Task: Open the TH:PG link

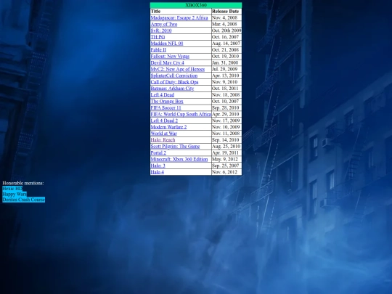Action: pos(158,37)
